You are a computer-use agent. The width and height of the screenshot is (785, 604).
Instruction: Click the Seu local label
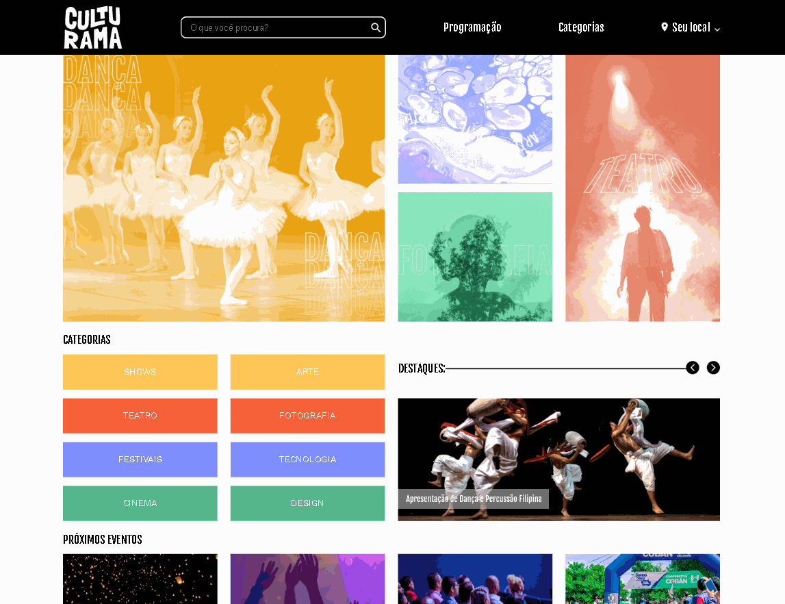(x=691, y=27)
